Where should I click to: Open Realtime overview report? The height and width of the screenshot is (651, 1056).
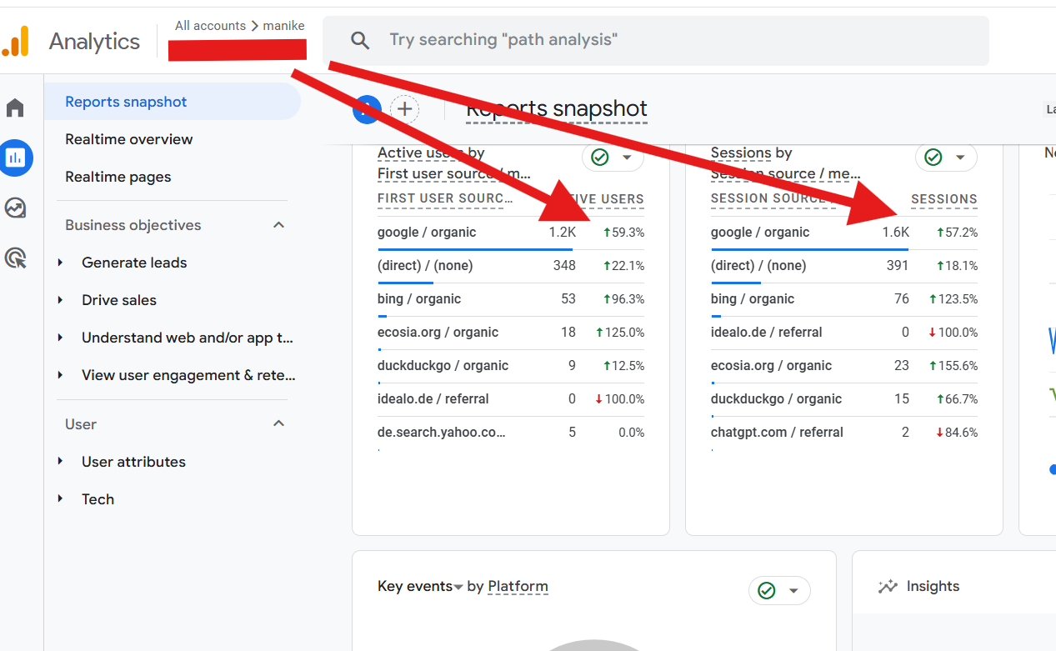tap(129, 139)
